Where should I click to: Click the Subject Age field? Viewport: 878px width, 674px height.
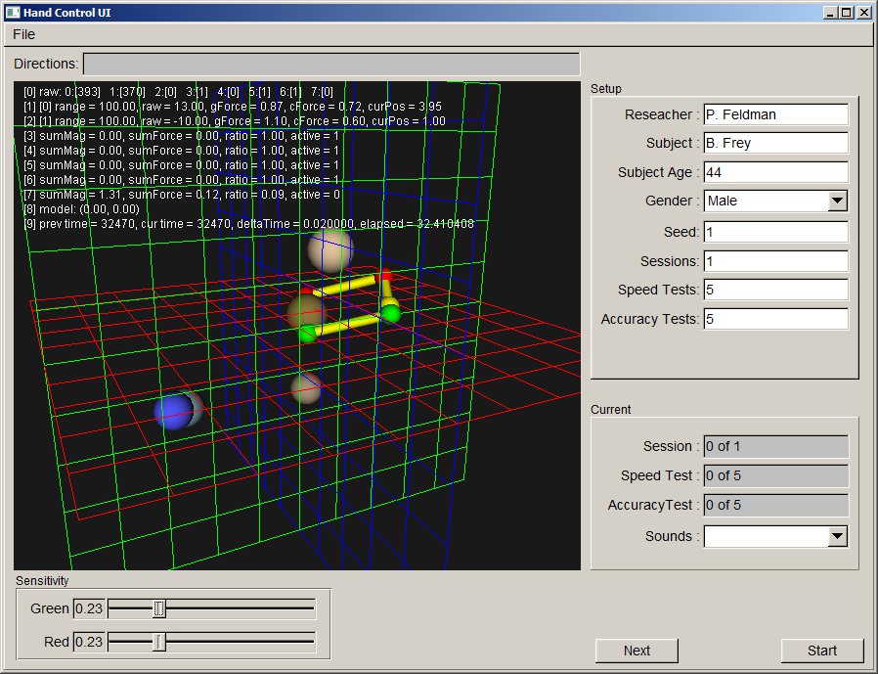click(775, 172)
